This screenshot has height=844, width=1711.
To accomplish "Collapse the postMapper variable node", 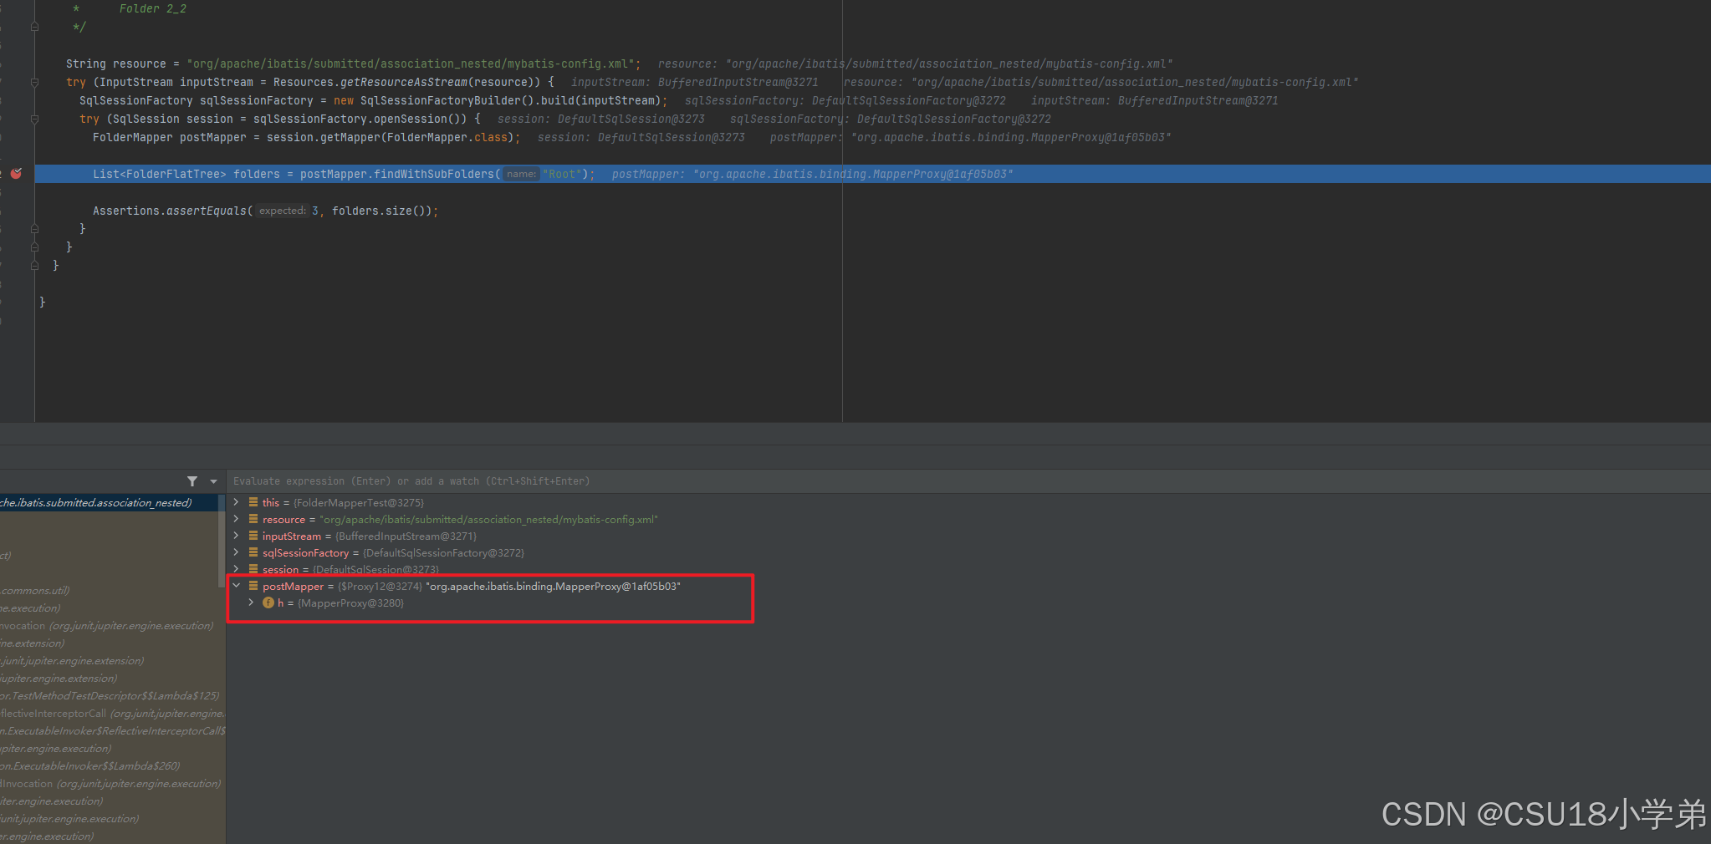I will pos(237,586).
